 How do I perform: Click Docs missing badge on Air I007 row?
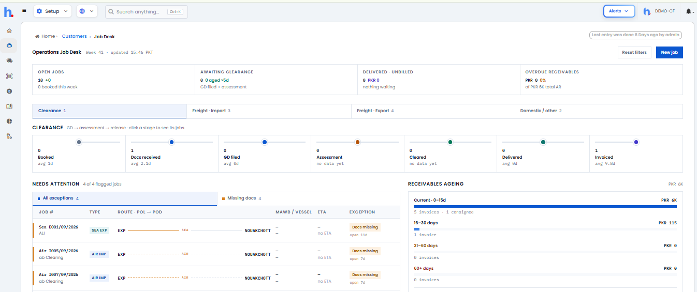pos(365,274)
